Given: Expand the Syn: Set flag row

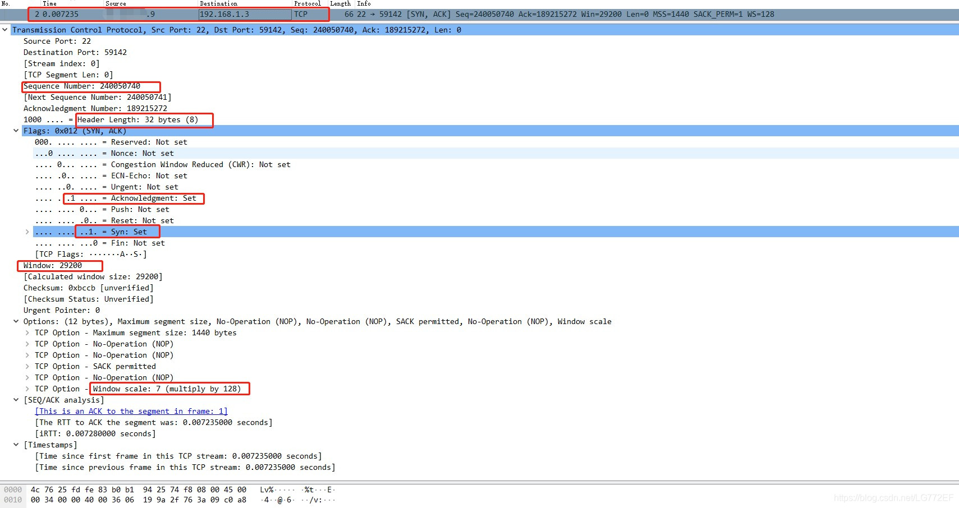Looking at the screenshot, I should coord(27,232).
